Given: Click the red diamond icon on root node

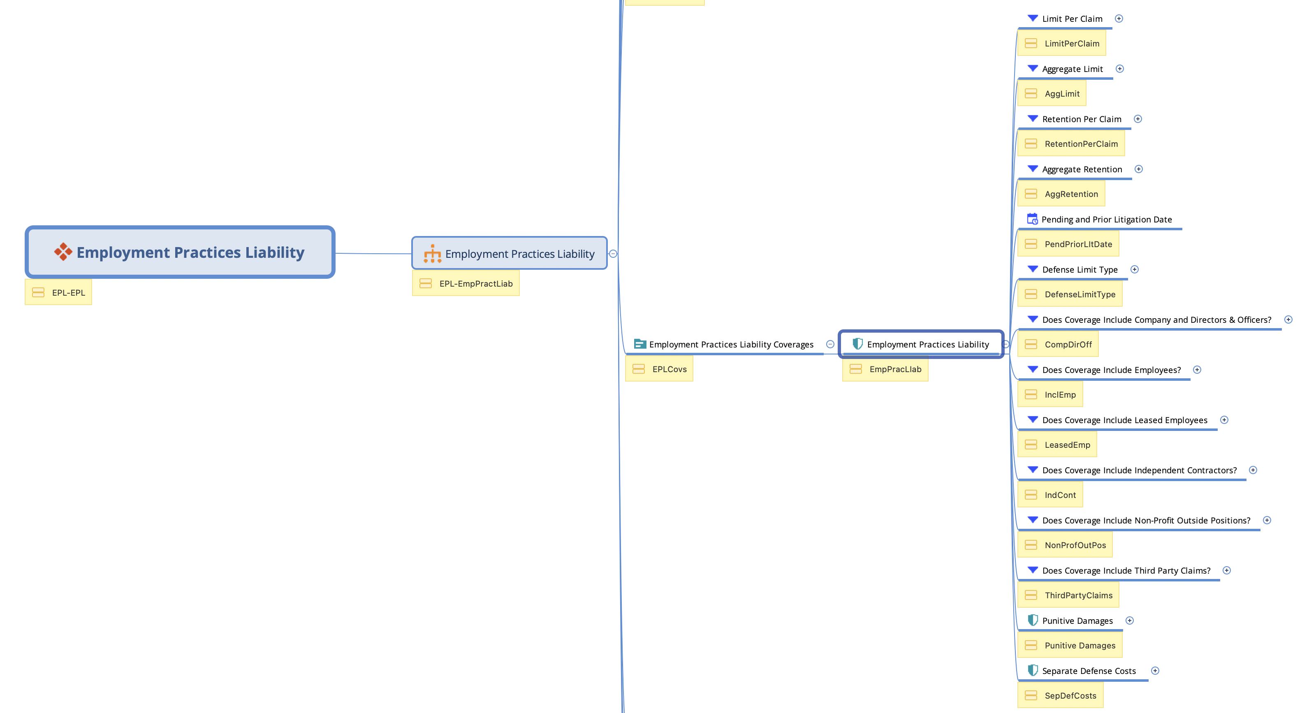Looking at the screenshot, I should [63, 252].
